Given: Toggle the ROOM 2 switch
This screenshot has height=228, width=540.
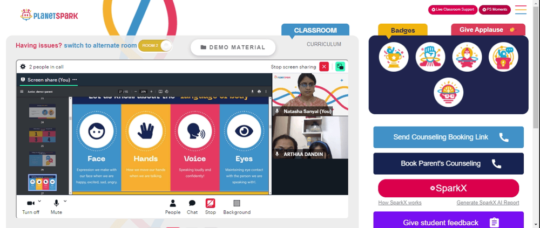Looking at the screenshot, I should pyautogui.click(x=155, y=46).
